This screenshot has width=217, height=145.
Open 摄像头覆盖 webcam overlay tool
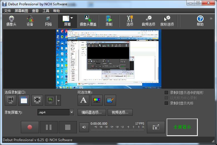pyautogui.click(x=88, y=21)
